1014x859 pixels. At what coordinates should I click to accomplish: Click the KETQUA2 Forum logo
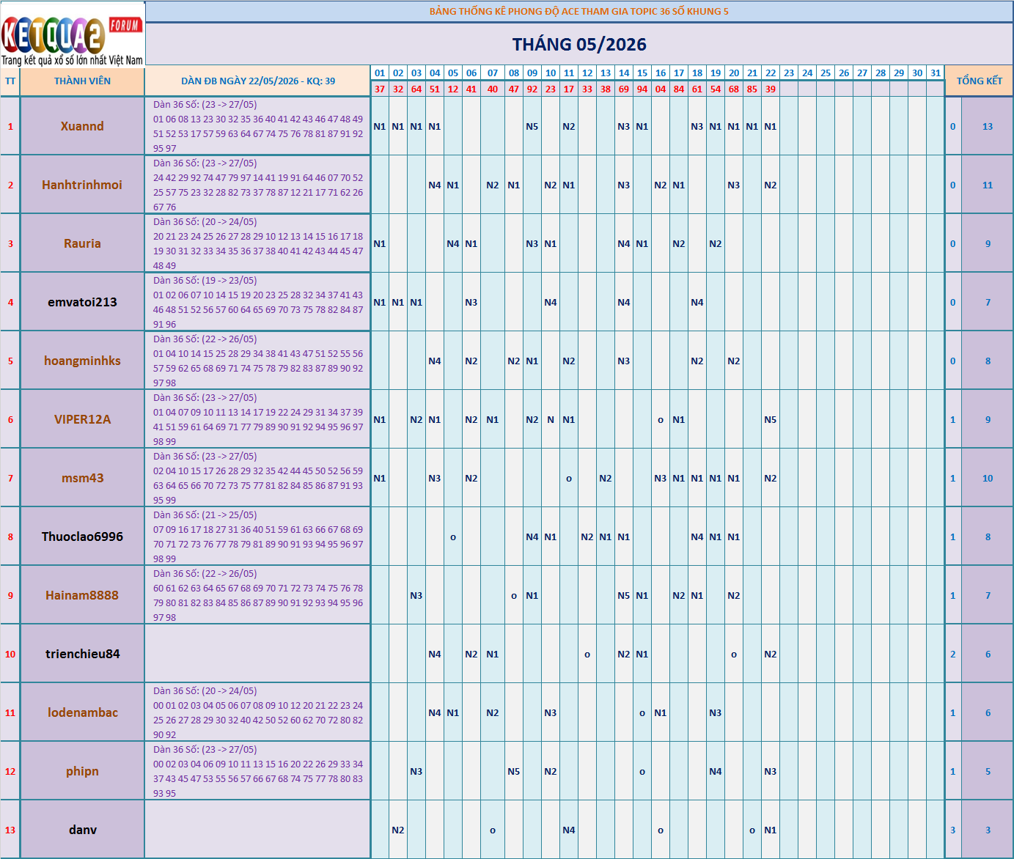coord(73,34)
